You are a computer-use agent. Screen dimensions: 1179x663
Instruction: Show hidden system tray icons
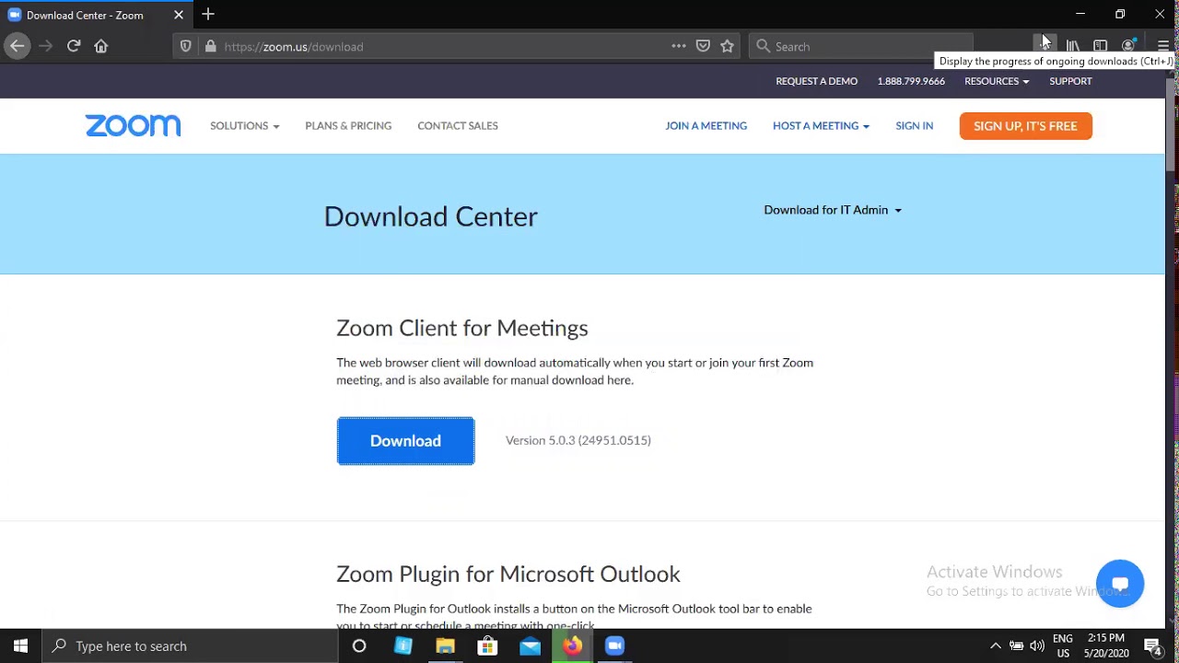995,646
